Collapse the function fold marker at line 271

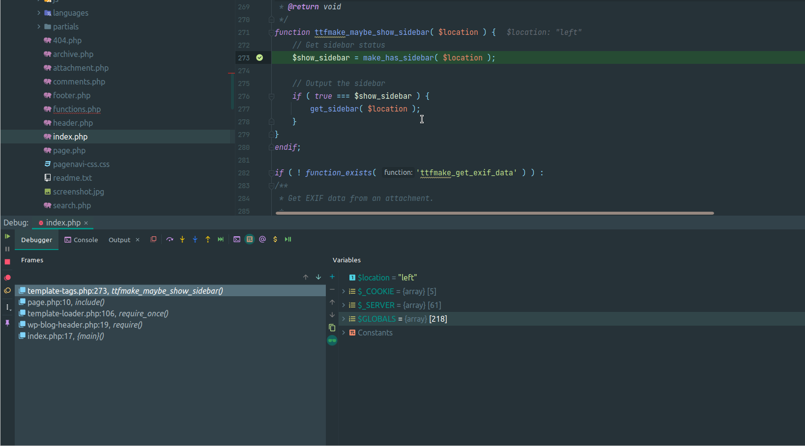271,32
